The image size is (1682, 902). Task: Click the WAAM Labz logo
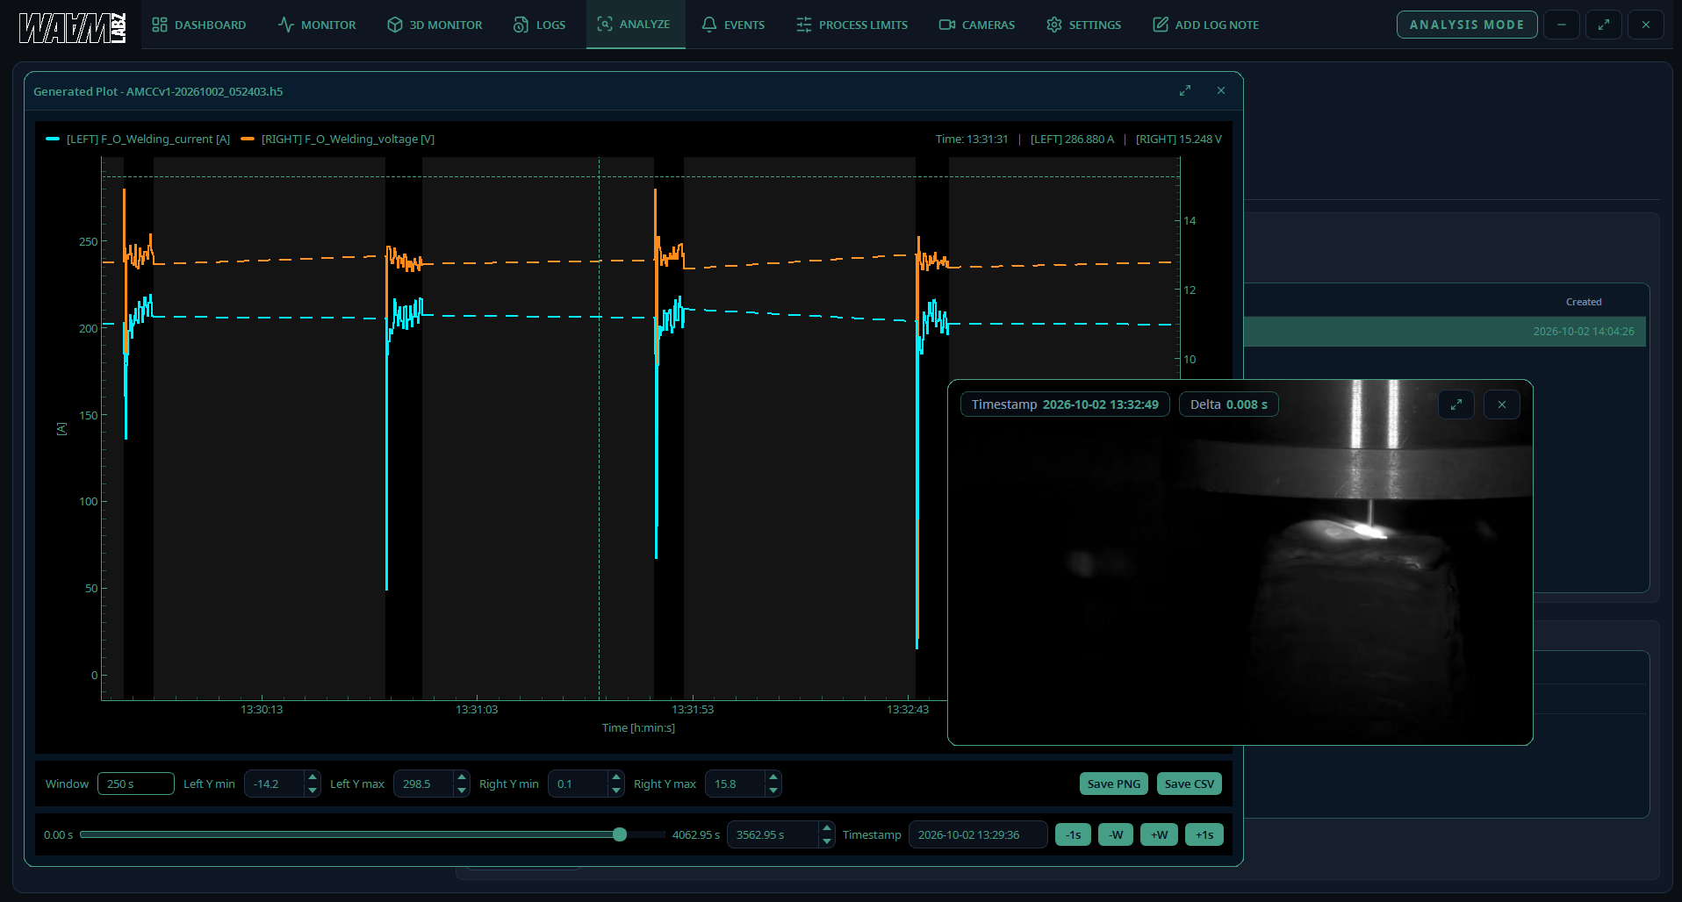[73, 27]
